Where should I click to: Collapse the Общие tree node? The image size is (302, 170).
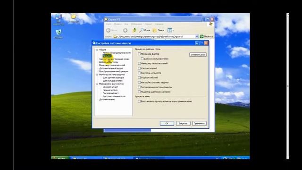pyautogui.click(x=97, y=50)
